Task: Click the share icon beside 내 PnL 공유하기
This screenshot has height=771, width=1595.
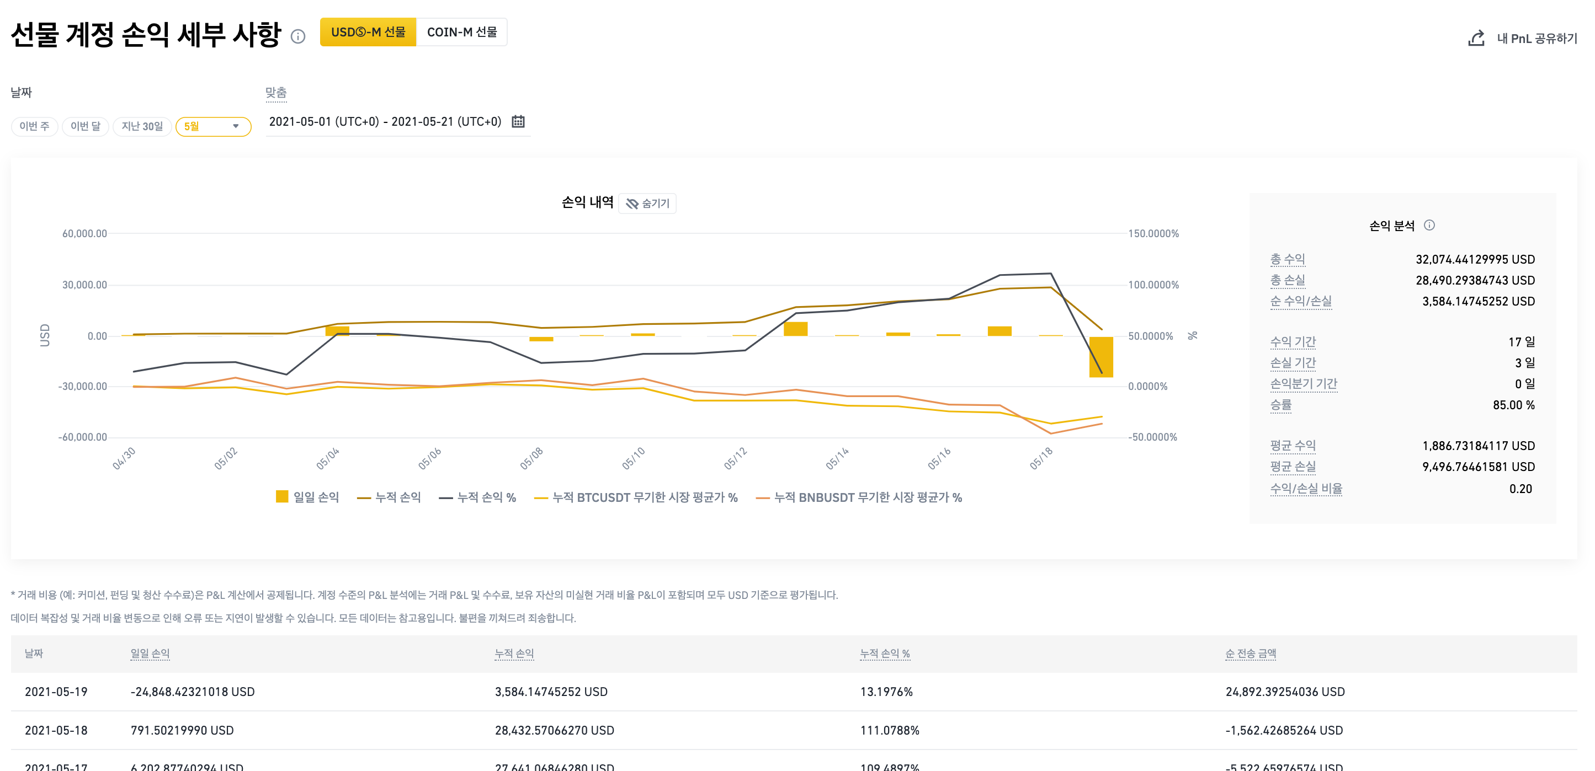Action: [x=1476, y=39]
